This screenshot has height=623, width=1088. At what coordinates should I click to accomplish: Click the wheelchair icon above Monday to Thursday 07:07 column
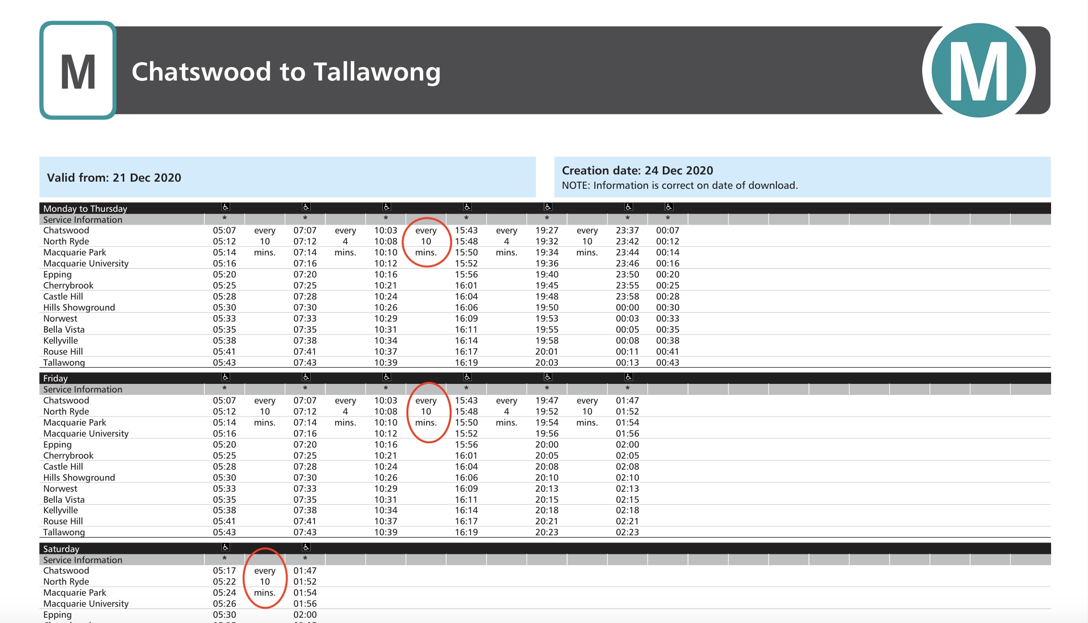tap(306, 207)
